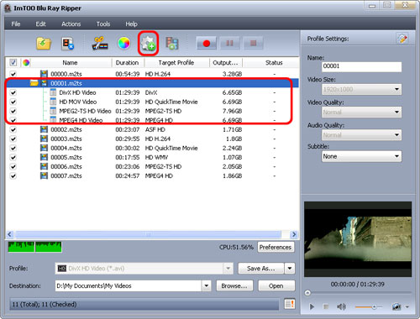
Task: Mute the preview speaker icon
Action: [341, 307]
